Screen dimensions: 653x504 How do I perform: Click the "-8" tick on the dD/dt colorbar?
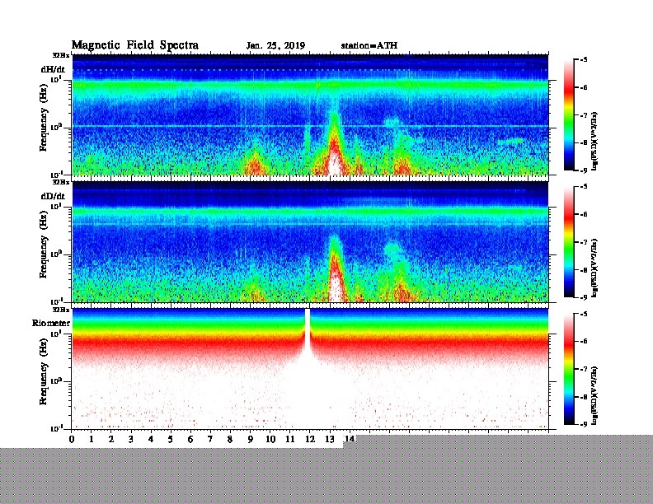pyautogui.click(x=584, y=270)
